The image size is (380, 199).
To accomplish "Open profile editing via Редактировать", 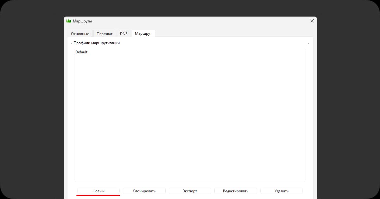I will (235, 191).
